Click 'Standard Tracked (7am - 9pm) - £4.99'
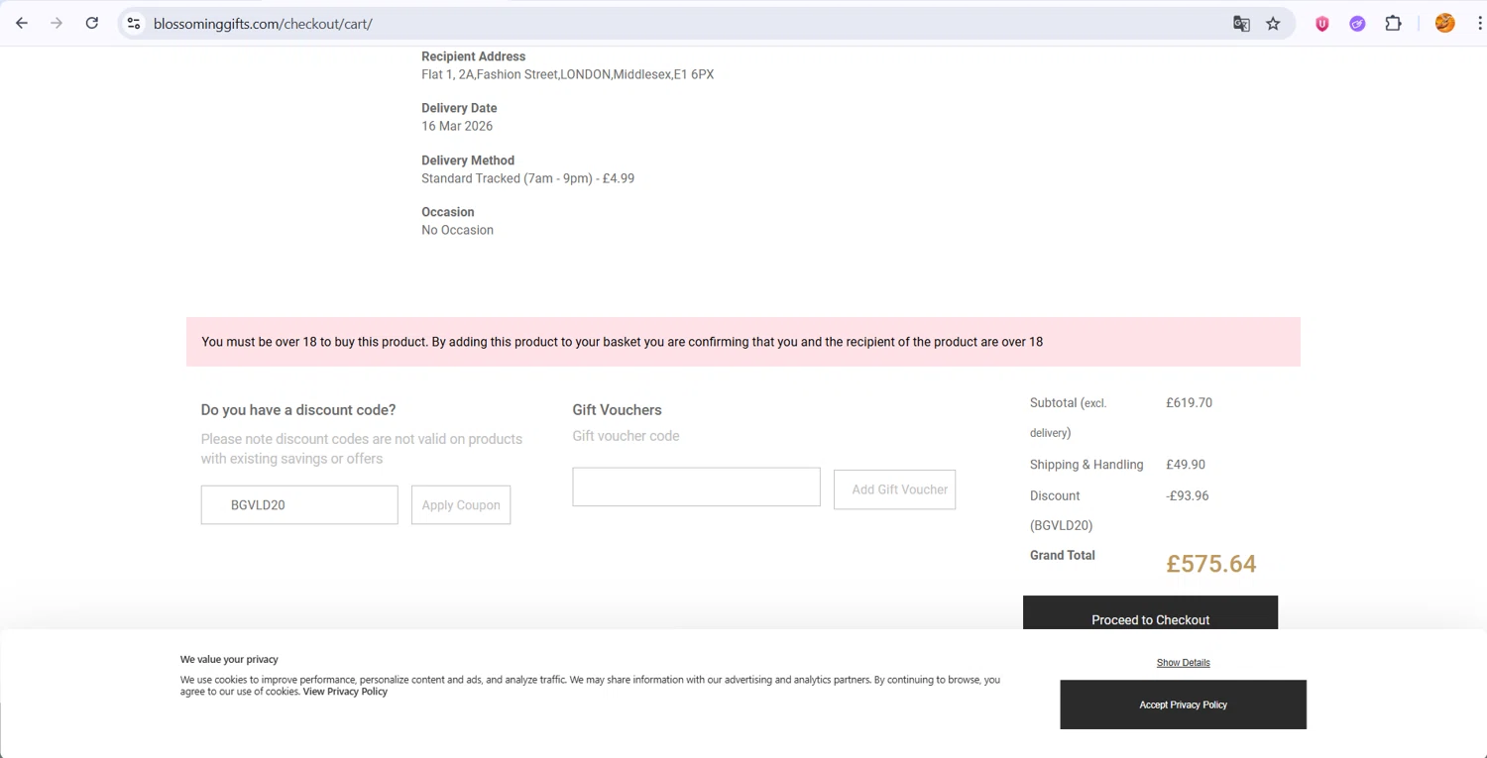The width and height of the screenshot is (1487, 758). tap(527, 179)
